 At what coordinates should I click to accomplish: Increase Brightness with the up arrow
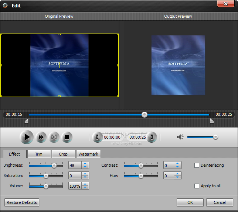[85, 163]
